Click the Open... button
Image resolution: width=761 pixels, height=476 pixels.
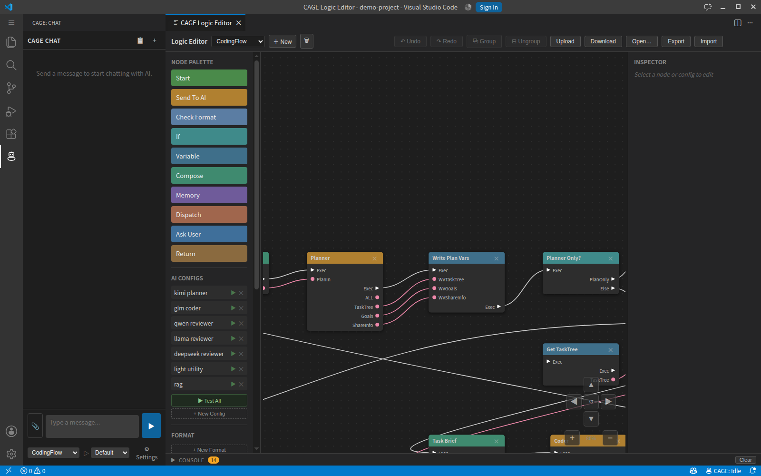click(x=642, y=41)
